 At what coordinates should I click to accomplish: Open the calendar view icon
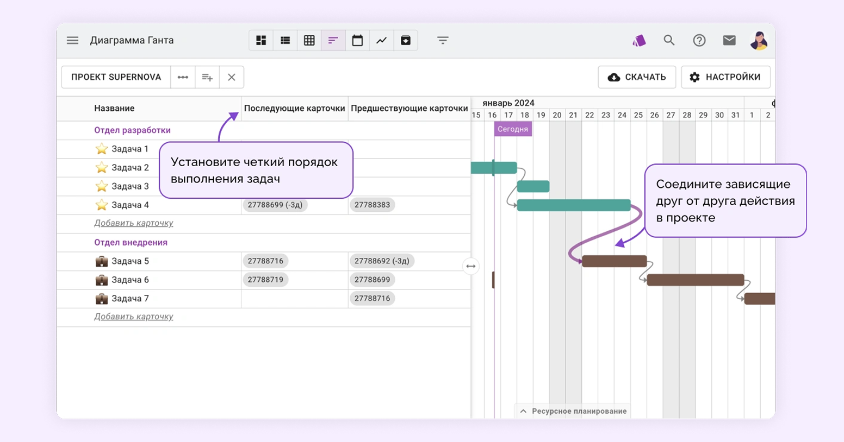(357, 40)
